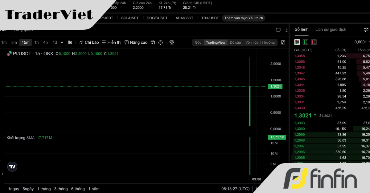
Task: Show both bids and asks order view
Action: pos(297,42)
